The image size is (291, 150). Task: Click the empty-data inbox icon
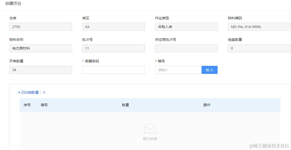click(x=150, y=129)
